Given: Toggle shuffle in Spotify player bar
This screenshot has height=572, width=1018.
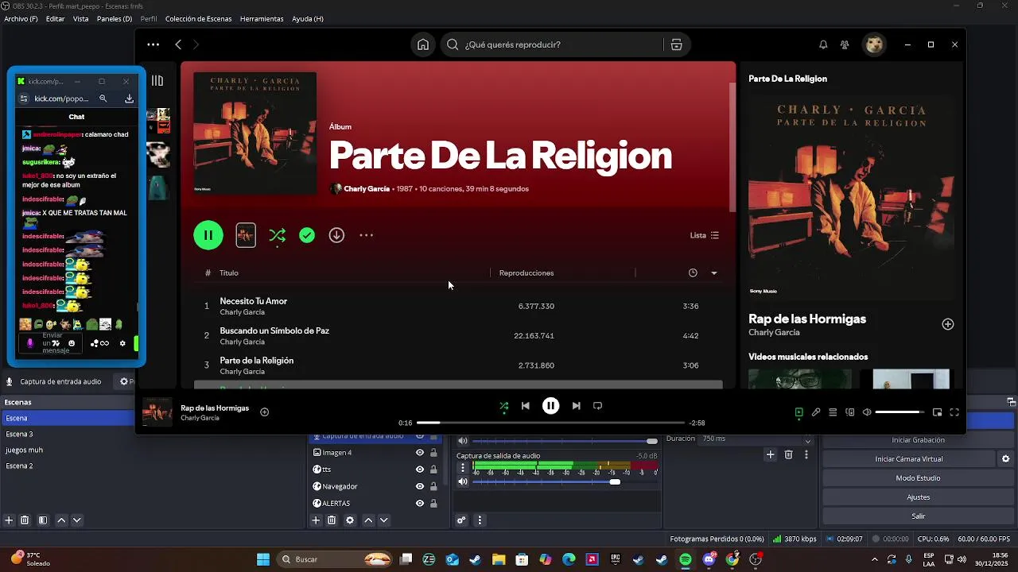Looking at the screenshot, I should pyautogui.click(x=503, y=406).
